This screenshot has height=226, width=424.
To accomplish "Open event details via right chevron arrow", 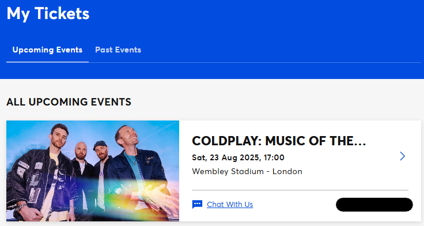I will click(x=402, y=156).
